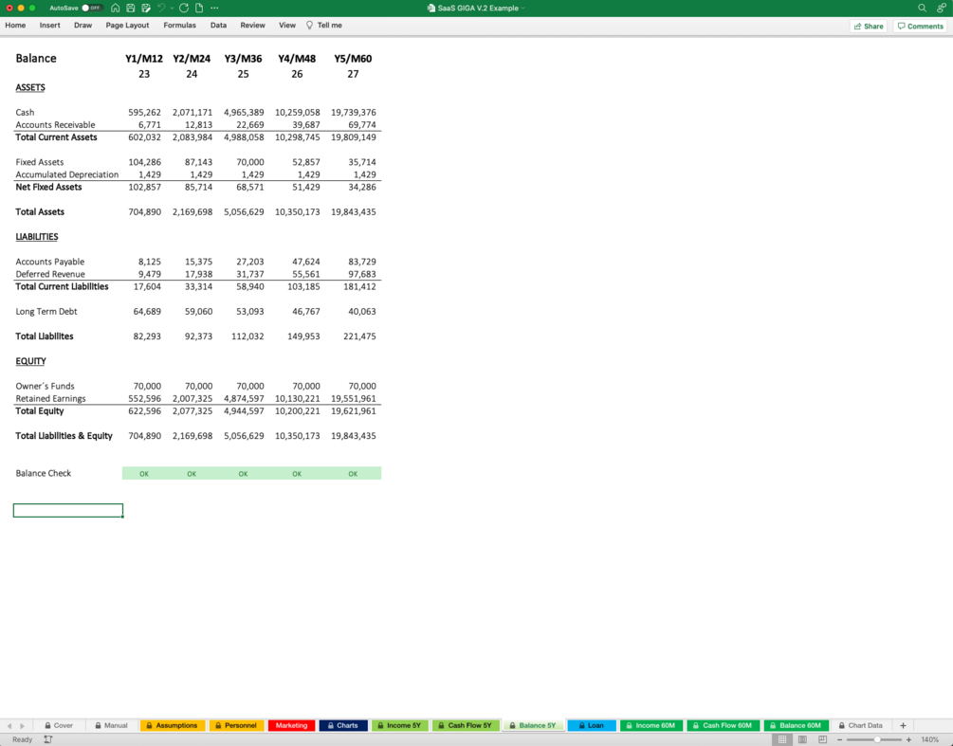The width and height of the screenshot is (953, 746).
Task: Click the zoom slider handle
Action: 877,739
